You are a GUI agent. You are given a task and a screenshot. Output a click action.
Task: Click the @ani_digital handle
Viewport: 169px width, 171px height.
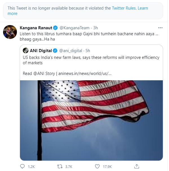tap(71, 51)
